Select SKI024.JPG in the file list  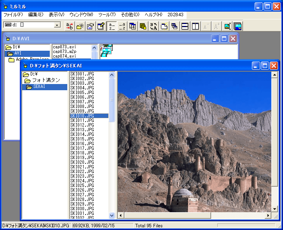[82, 180]
